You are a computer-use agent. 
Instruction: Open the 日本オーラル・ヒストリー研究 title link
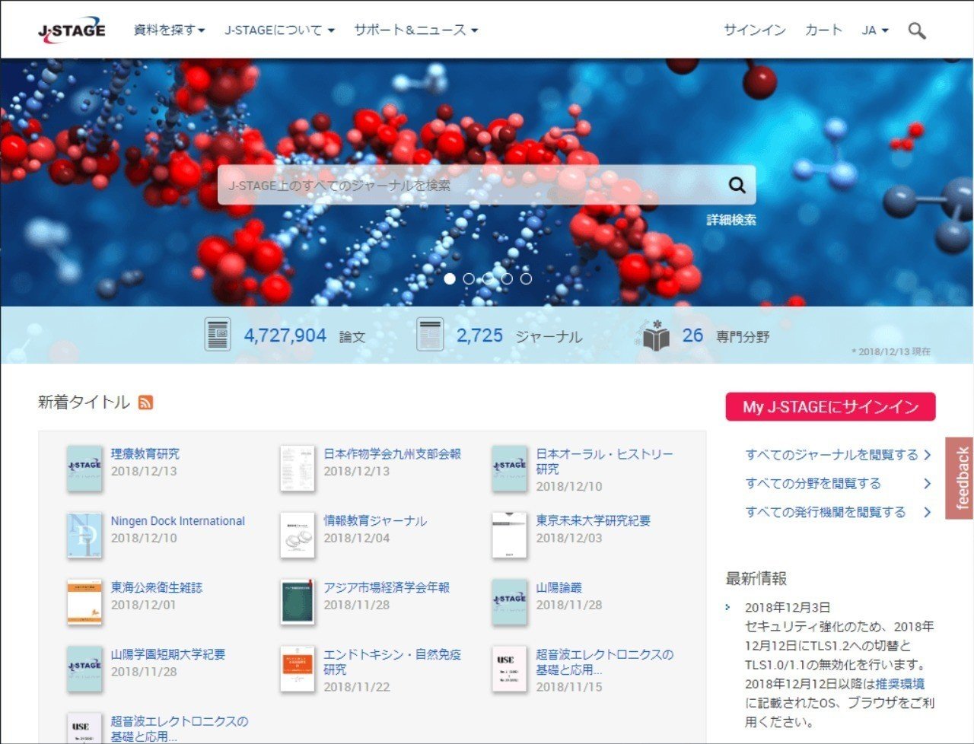coord(604,462)
